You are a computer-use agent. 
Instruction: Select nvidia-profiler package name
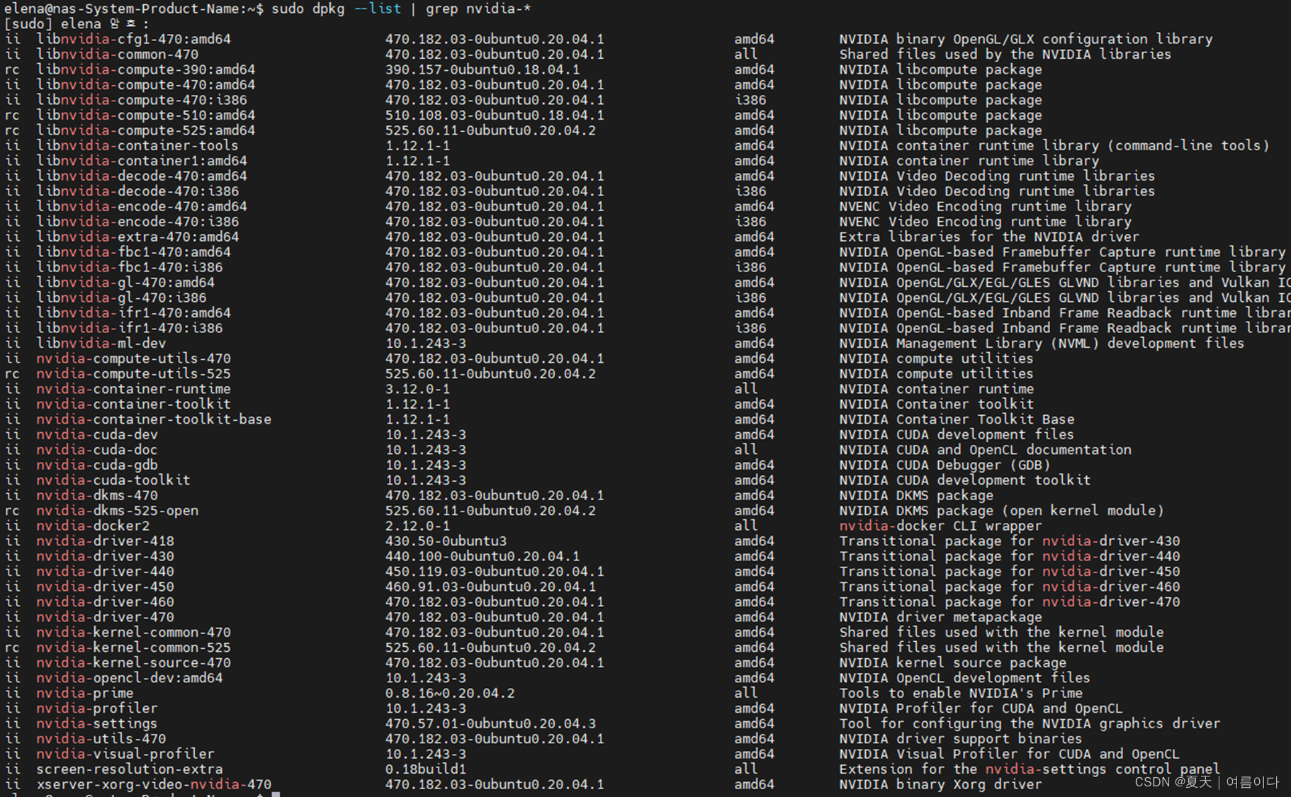pos(97,709)
